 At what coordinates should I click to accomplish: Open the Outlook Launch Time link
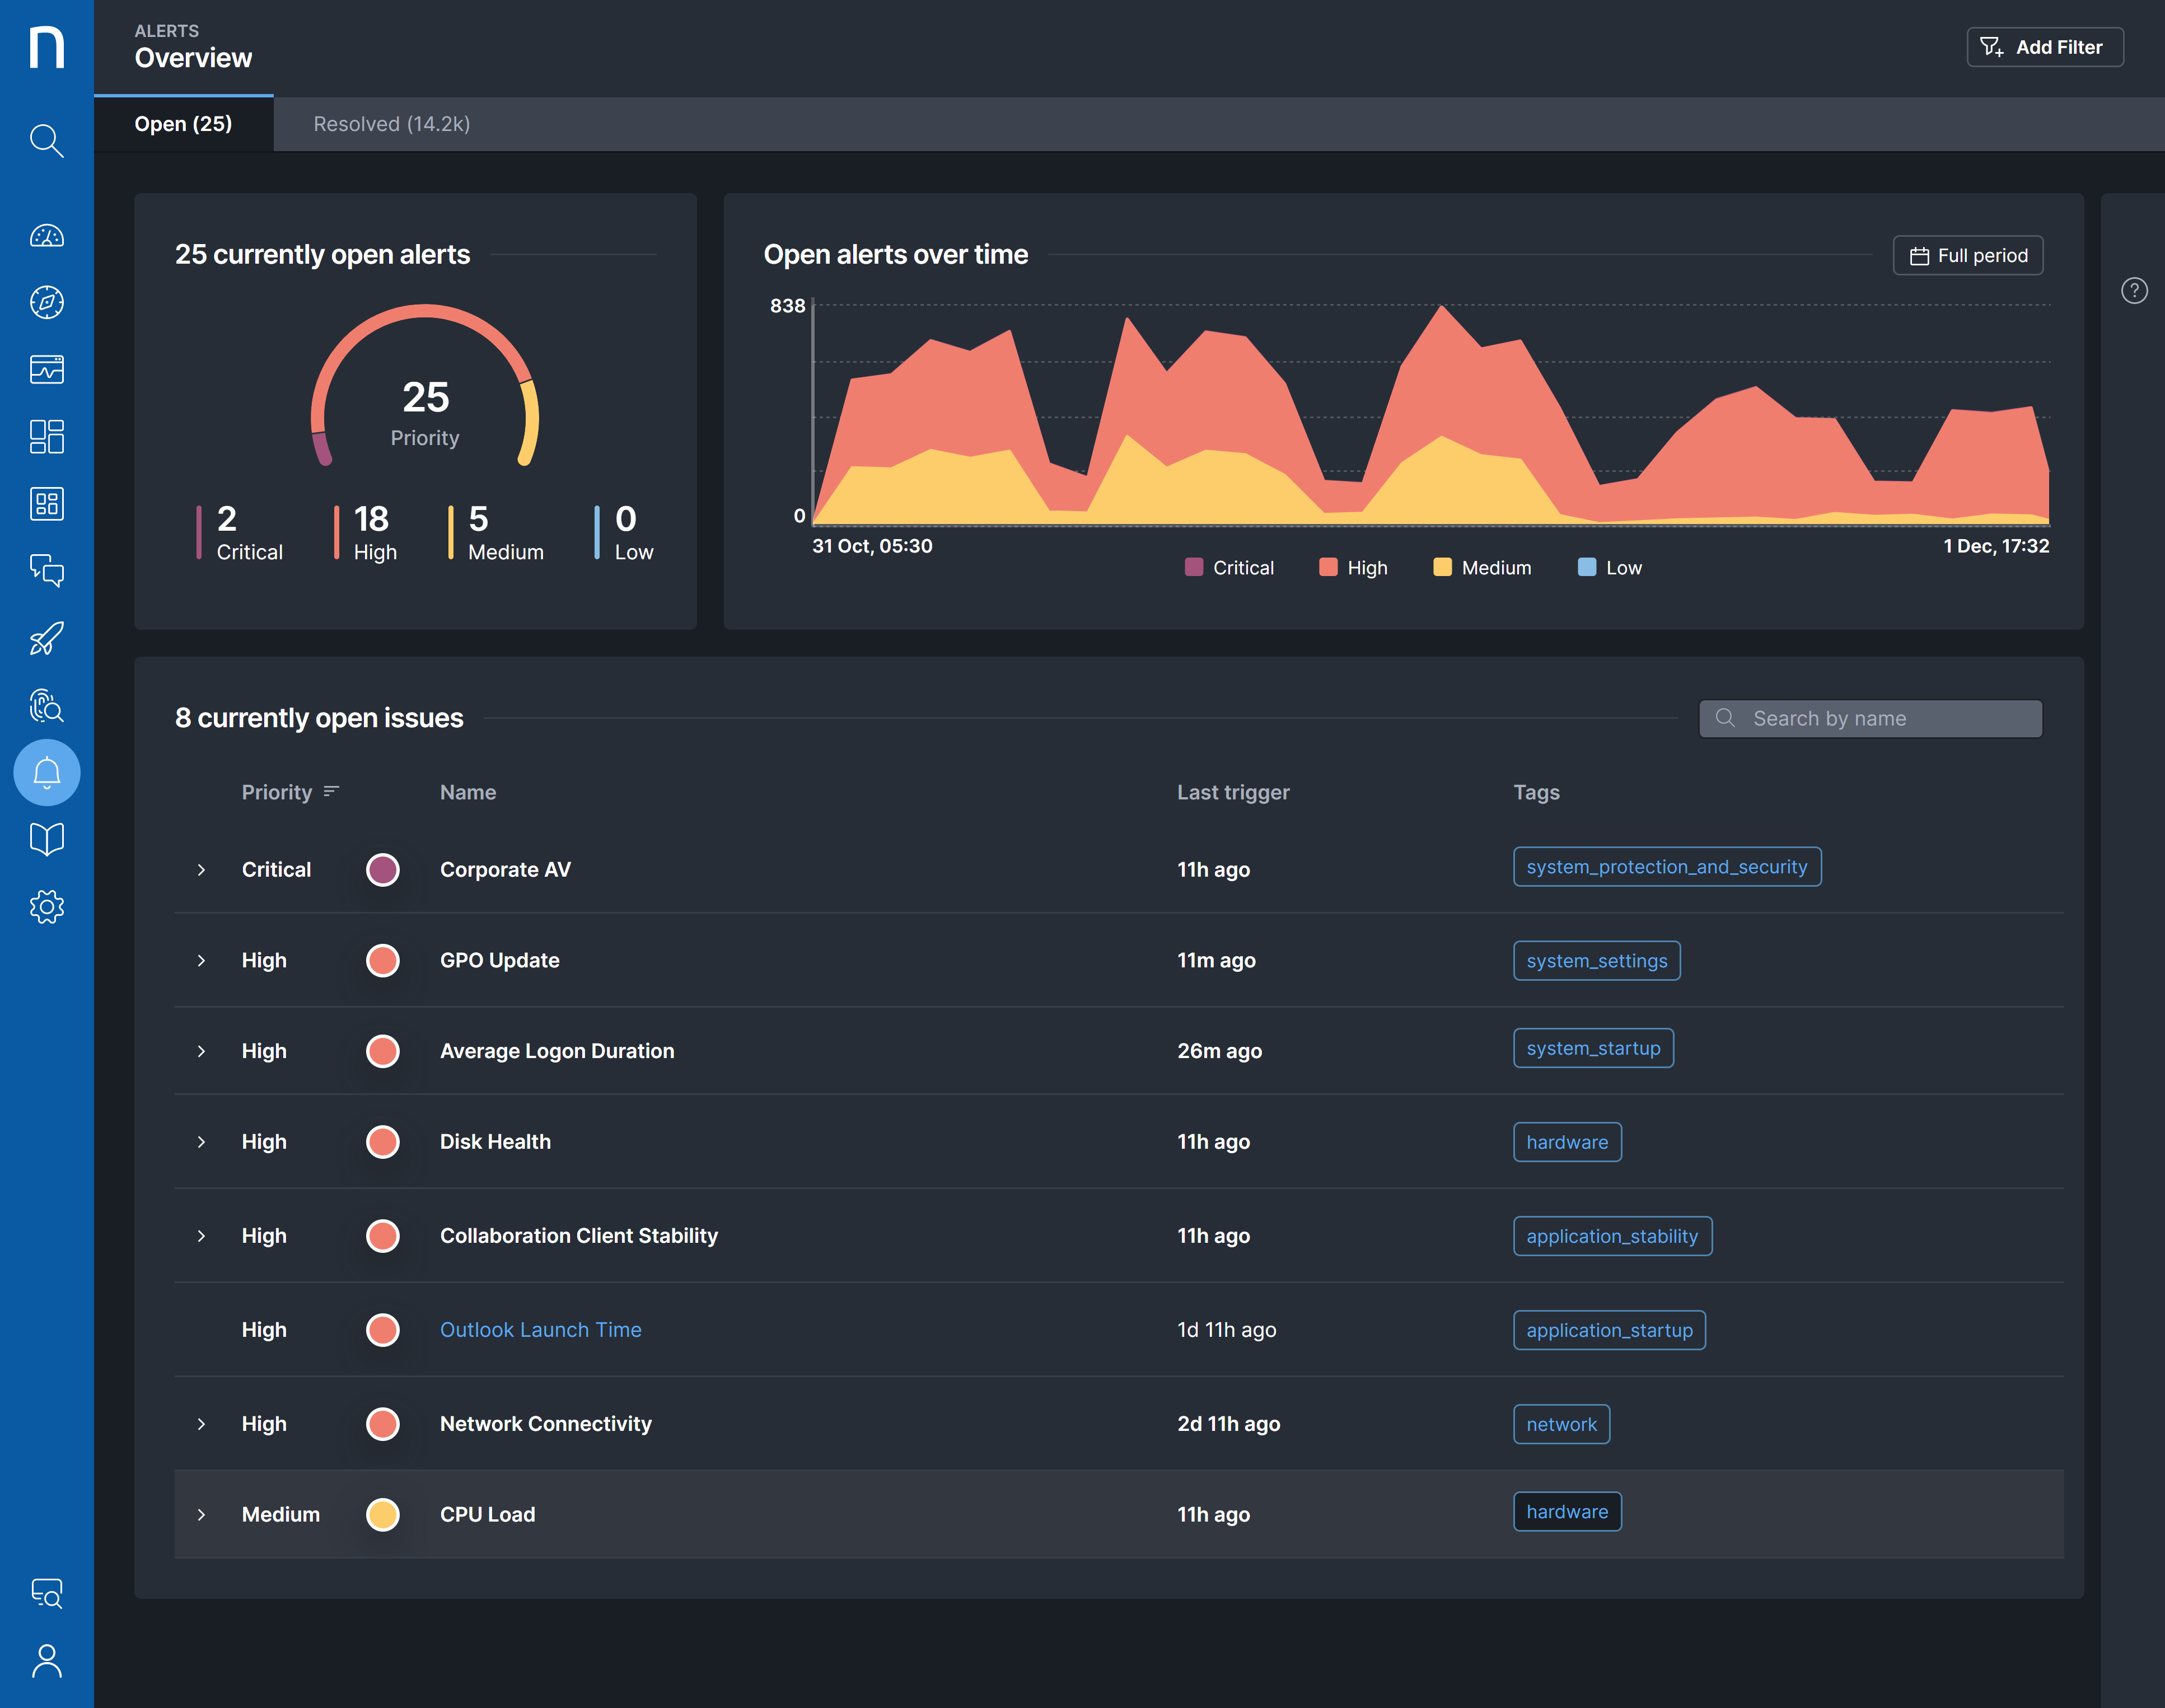click(540, 1329)
